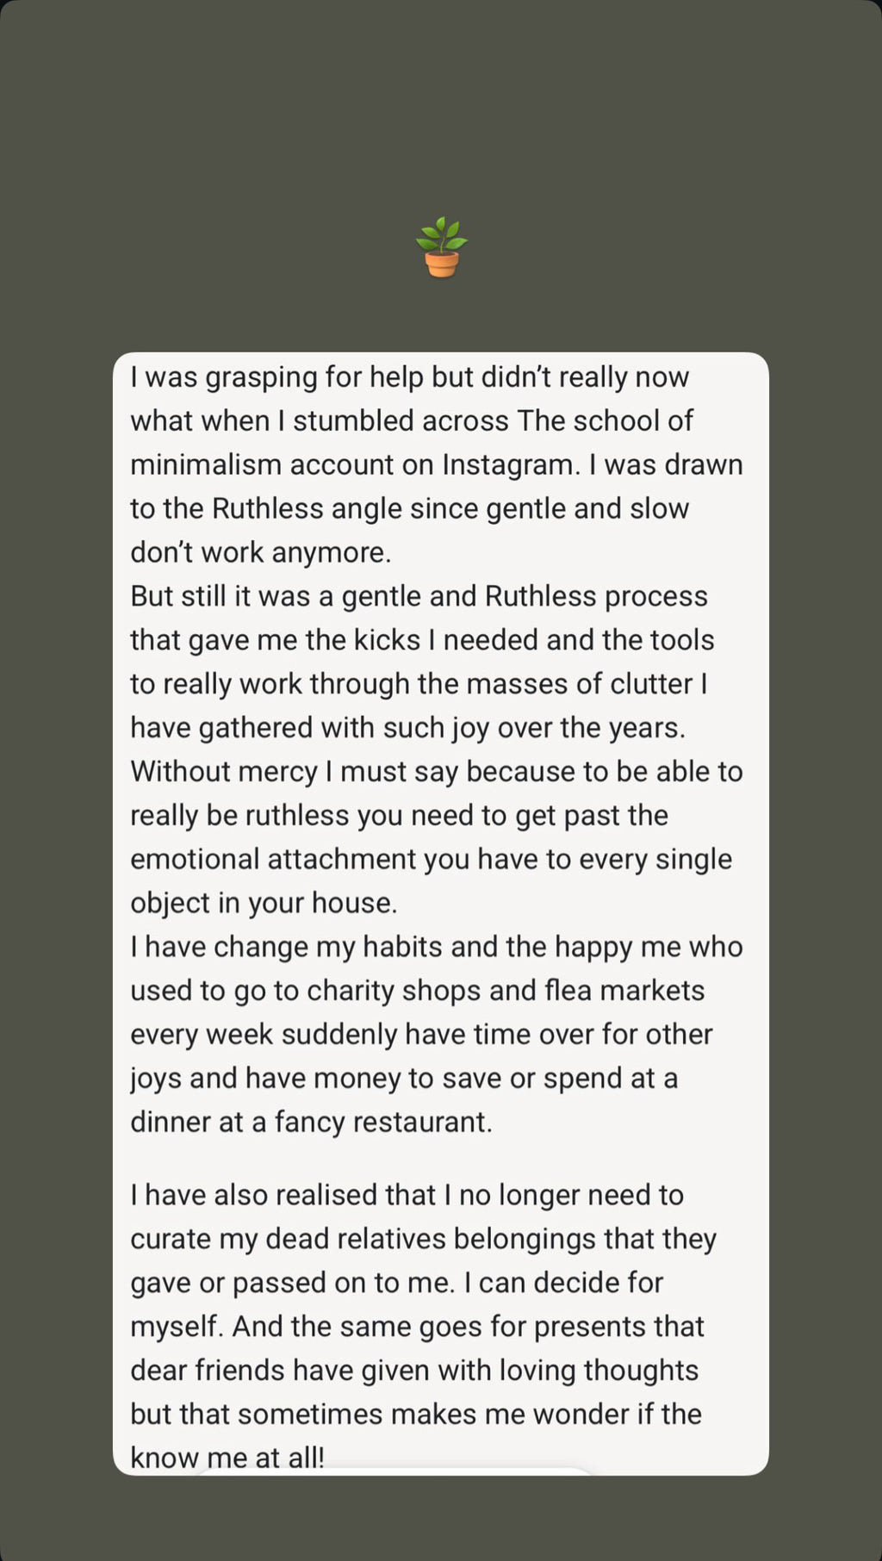Click the word "Instagram" in the text
Viewport: 882px width, 1561px height.
[x=511, y=464]
